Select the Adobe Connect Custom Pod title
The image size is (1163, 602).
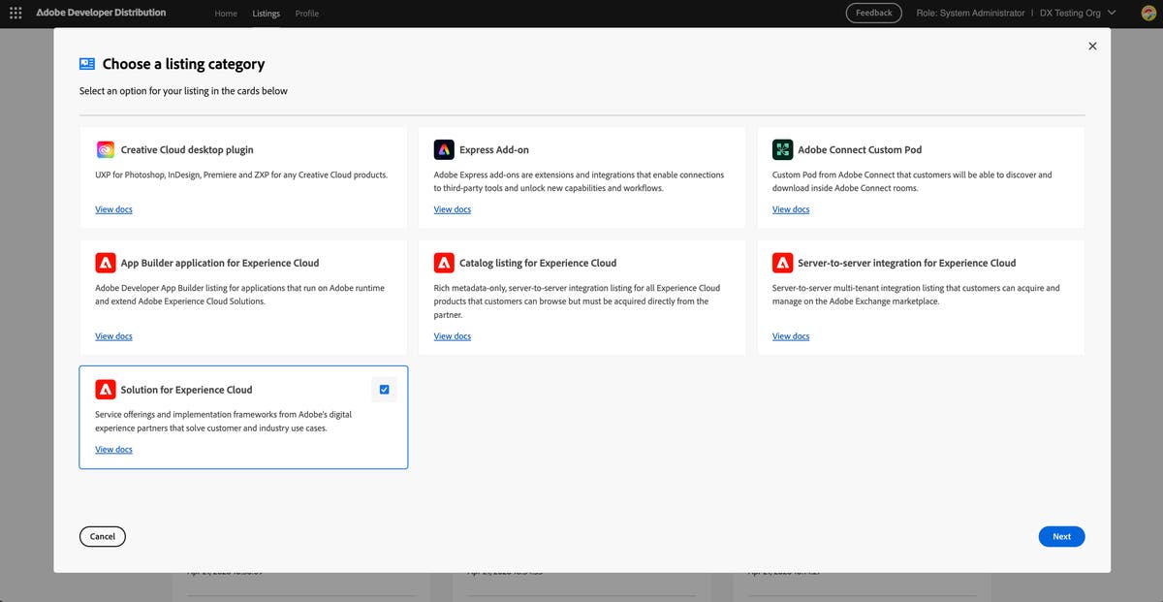[x=860, y=150]
